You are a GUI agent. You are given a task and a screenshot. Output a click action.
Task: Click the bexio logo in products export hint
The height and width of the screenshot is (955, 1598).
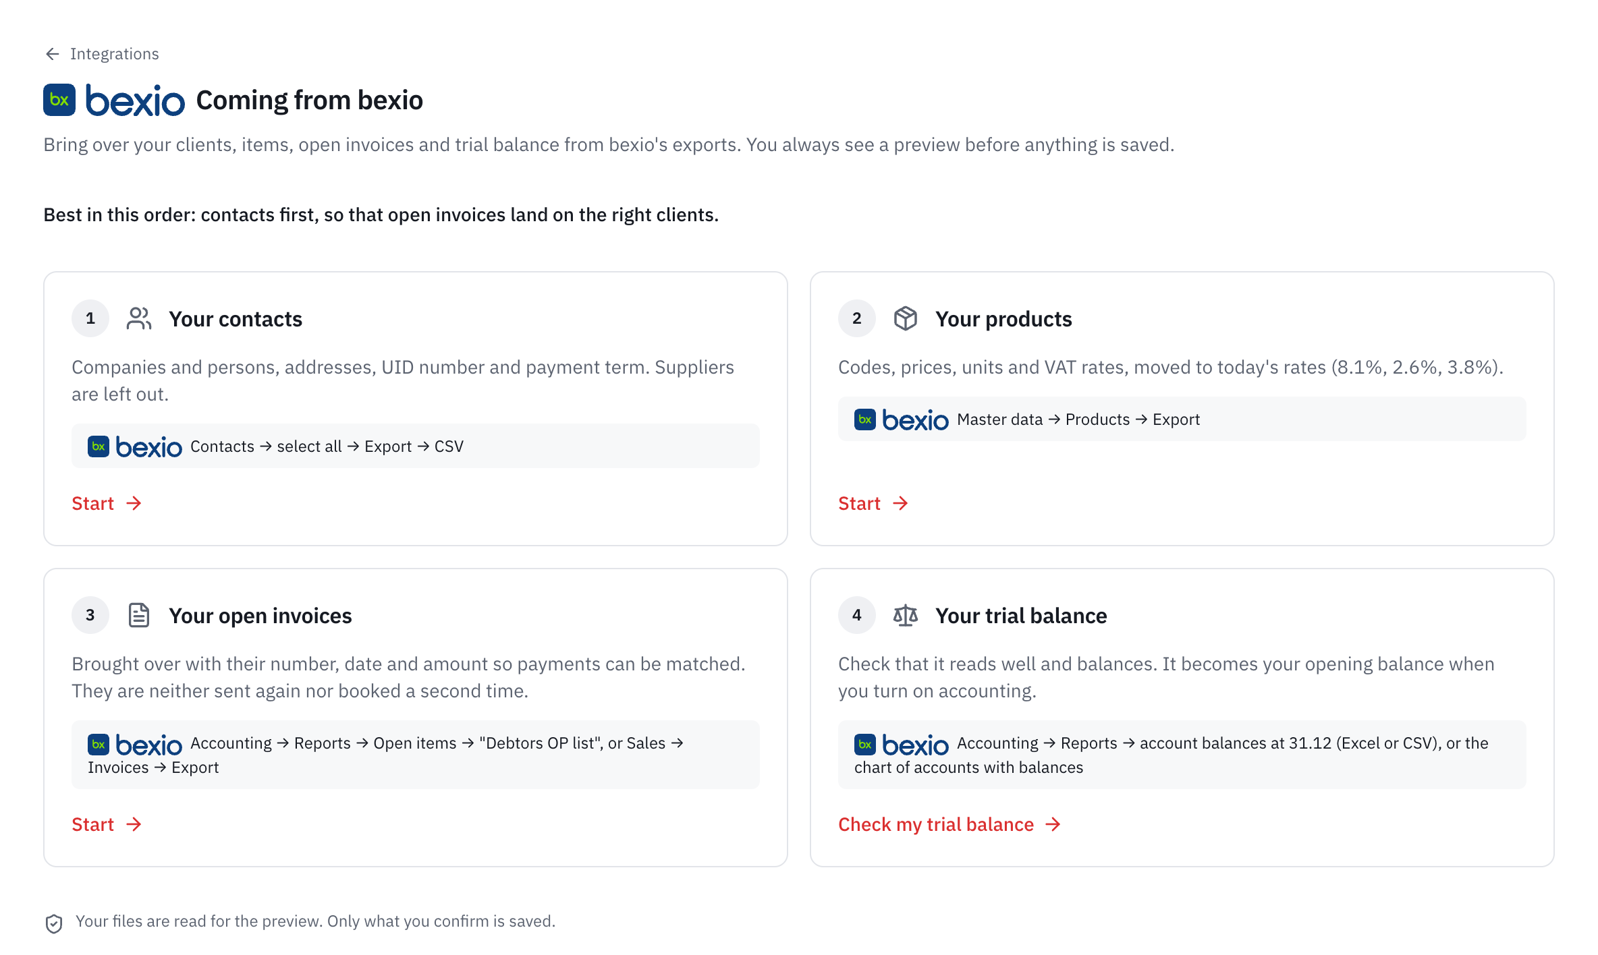[x=902, y=419]
